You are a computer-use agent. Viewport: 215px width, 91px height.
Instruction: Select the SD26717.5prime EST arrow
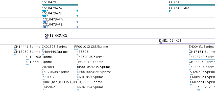[x=192, y=75]
